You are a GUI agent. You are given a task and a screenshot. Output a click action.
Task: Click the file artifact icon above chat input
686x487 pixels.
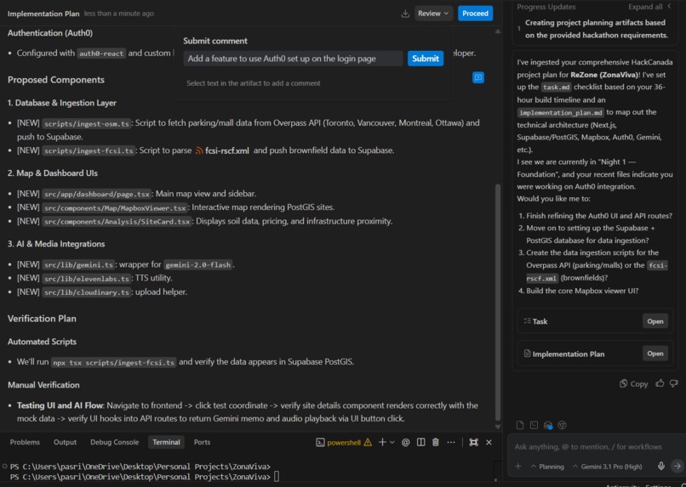click(520, 425)
